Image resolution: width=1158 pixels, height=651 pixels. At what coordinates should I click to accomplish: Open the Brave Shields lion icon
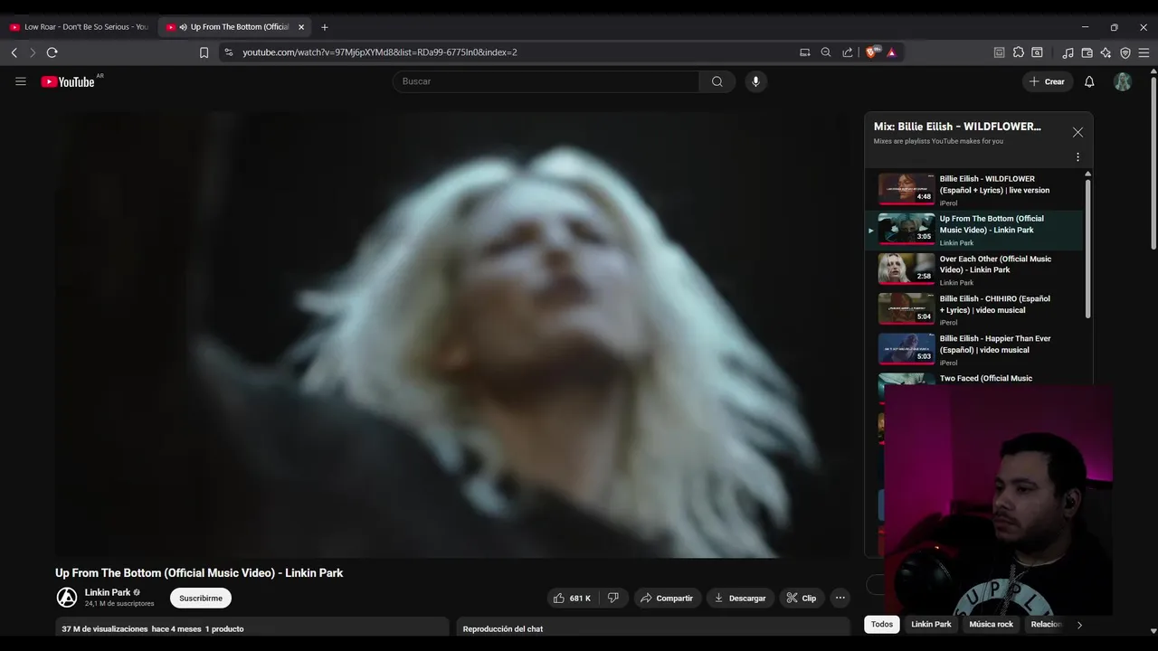tap(872, 52)
